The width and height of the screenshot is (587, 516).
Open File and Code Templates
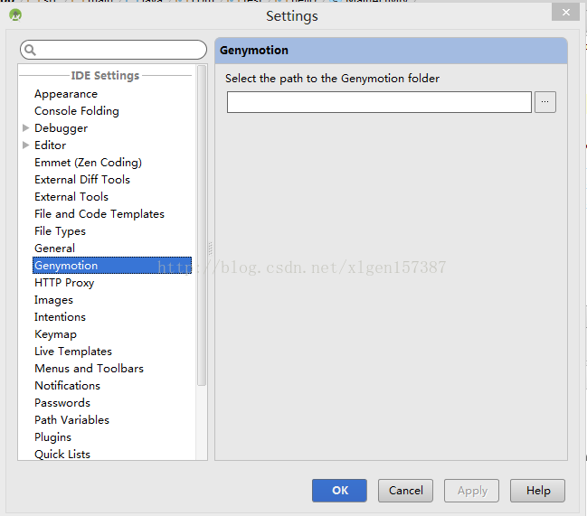99,214
